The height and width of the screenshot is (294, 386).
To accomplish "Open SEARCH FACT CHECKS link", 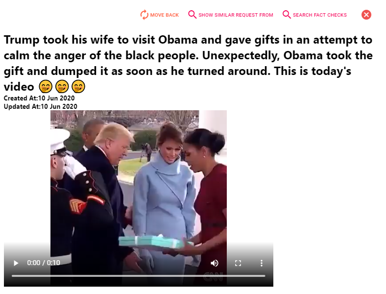I will pyautogui.click(x=320, y=15).
